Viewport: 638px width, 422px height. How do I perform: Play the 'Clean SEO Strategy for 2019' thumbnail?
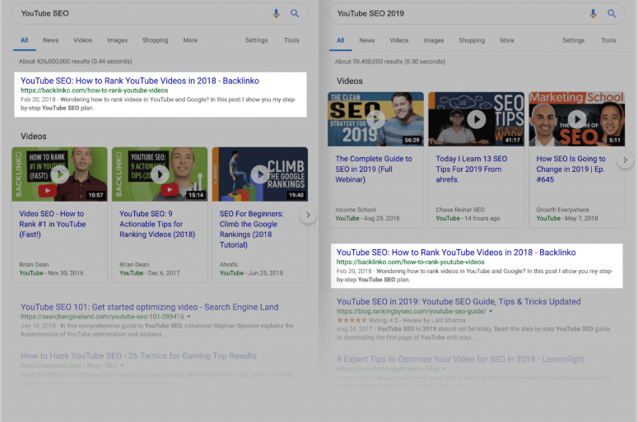[x=375, y=119]
